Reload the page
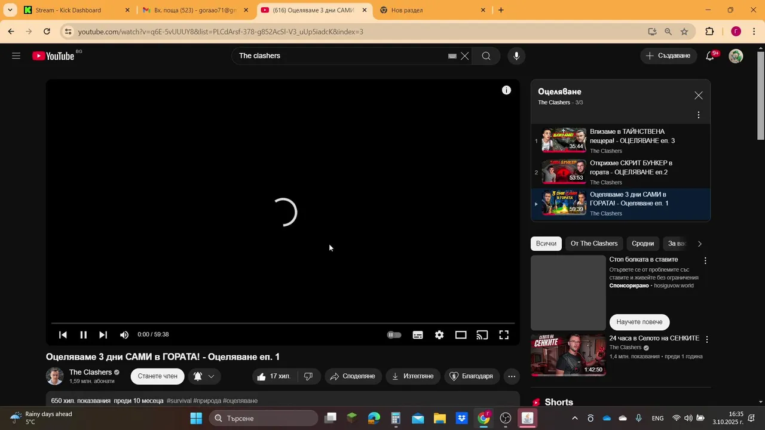Viewport: 765px width, 430px height. pos(47,32)
